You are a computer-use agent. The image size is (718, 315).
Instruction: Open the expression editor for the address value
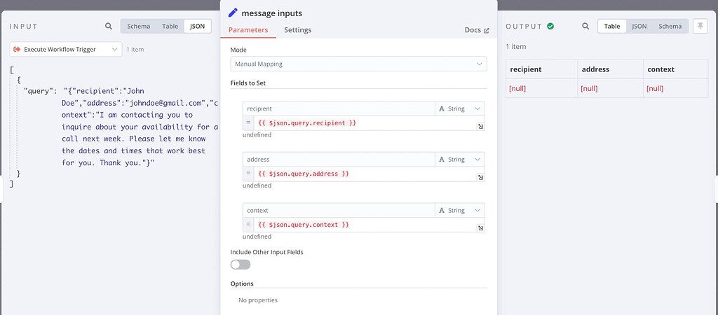480,177
